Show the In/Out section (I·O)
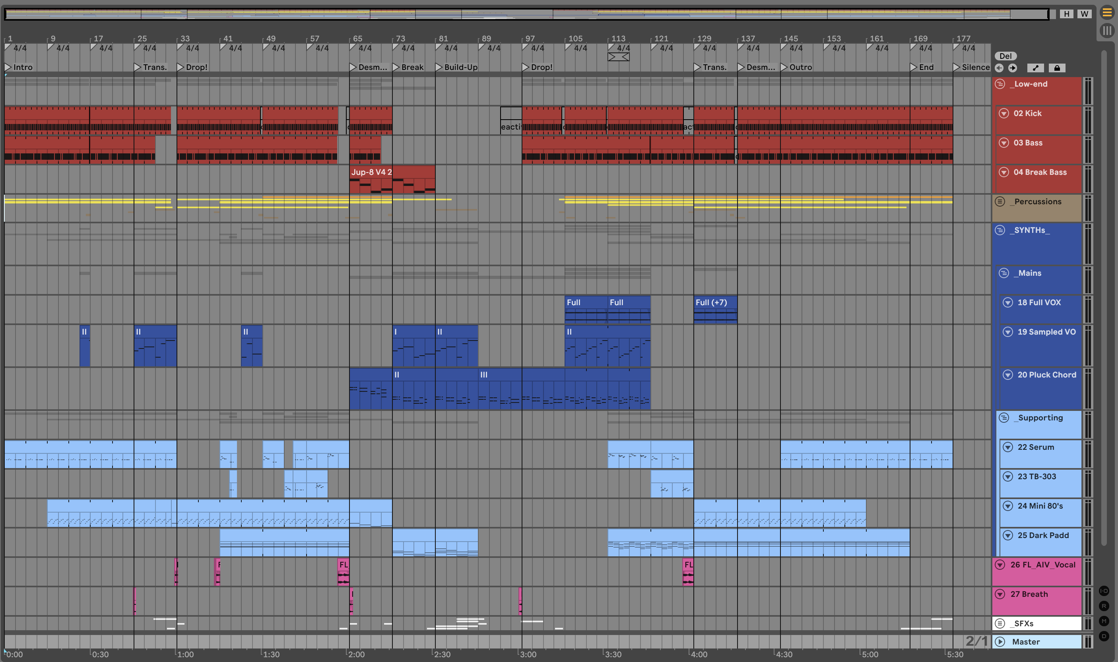Viewport: 1118px width, 662px height. pyautogui.click(x=1104, y=590)
